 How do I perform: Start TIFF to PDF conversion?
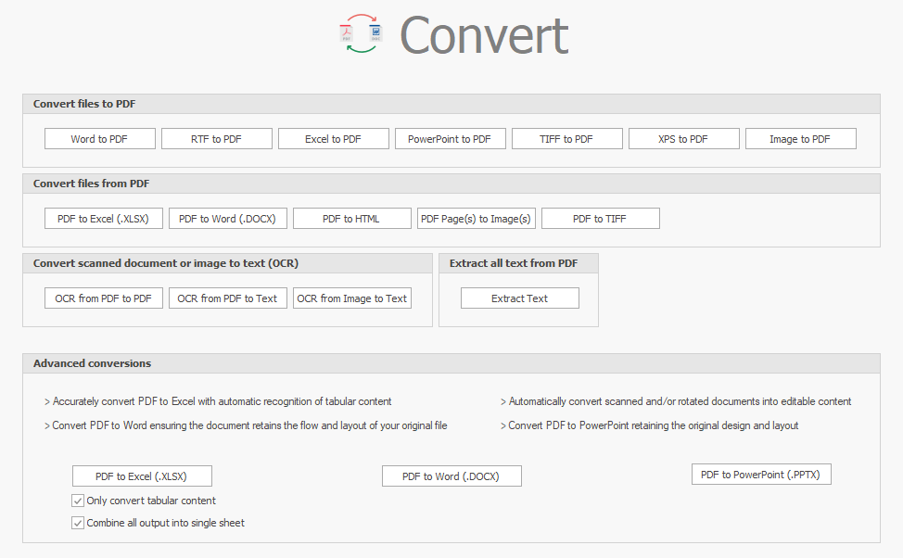566,139
